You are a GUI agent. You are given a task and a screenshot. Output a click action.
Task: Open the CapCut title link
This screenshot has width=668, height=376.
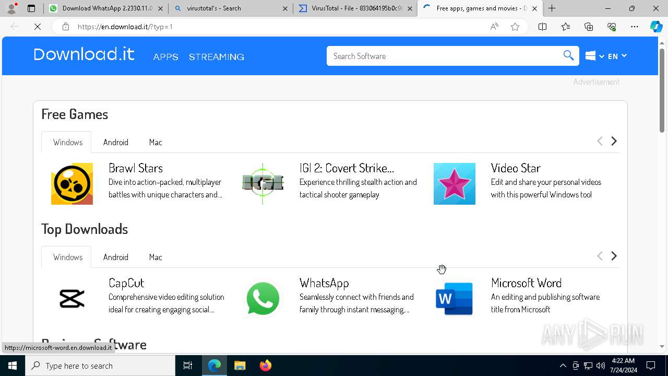pos(126,283)
